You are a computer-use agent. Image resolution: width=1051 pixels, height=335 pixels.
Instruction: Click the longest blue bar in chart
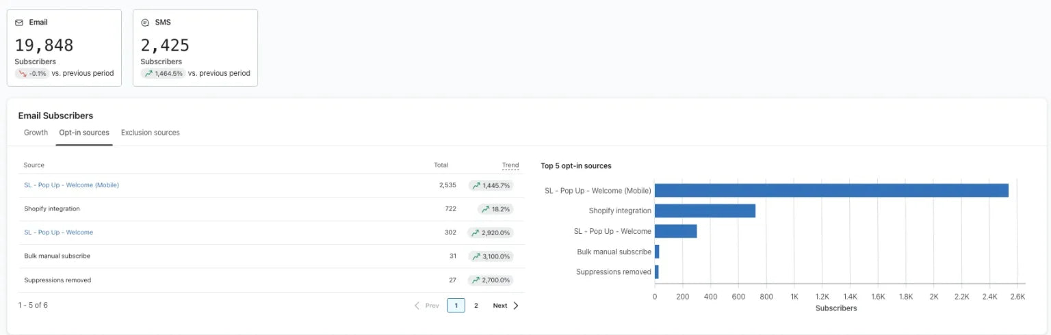[x=831, y=190]
